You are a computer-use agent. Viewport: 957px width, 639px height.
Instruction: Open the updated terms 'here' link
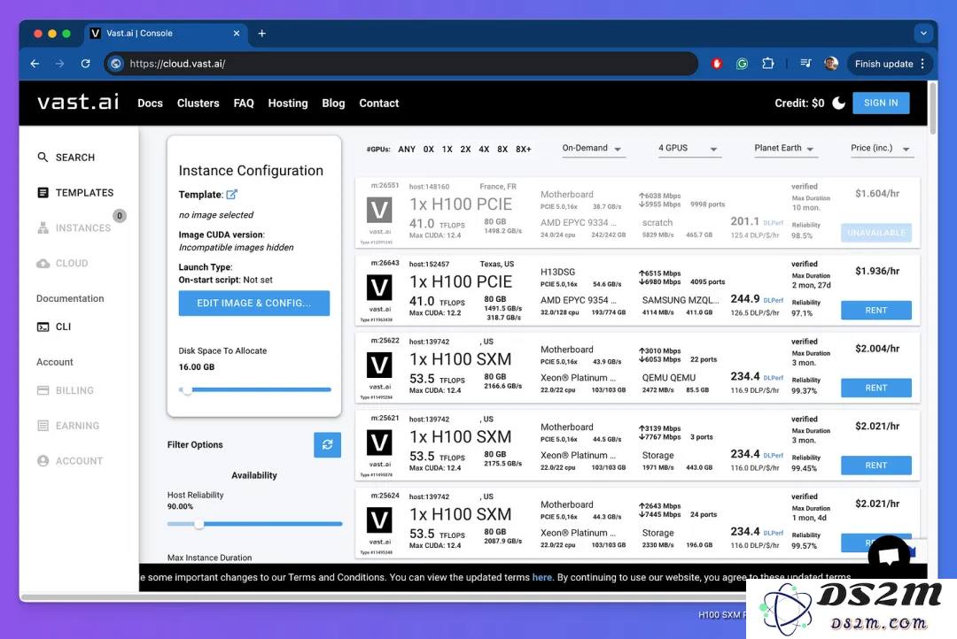coord(542,577)
